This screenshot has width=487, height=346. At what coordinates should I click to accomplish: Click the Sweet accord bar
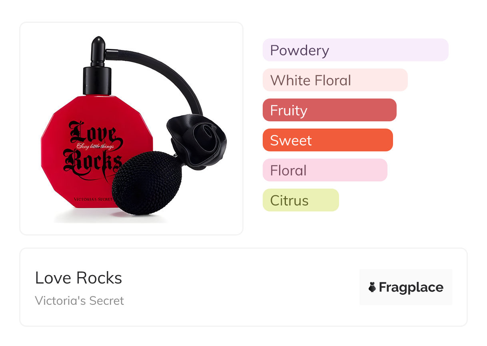[328, 140]
